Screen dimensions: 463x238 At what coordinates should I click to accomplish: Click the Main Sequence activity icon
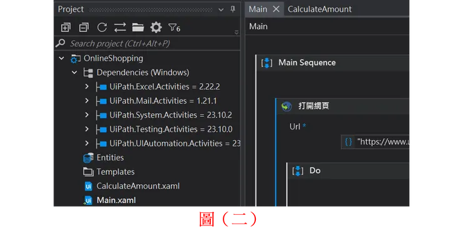pyautogui.click(x=267, y=63)
